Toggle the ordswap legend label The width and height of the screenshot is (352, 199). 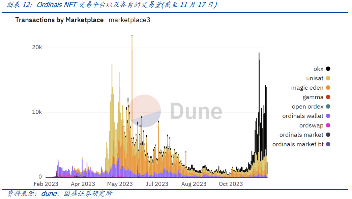(x=311, y=125)
